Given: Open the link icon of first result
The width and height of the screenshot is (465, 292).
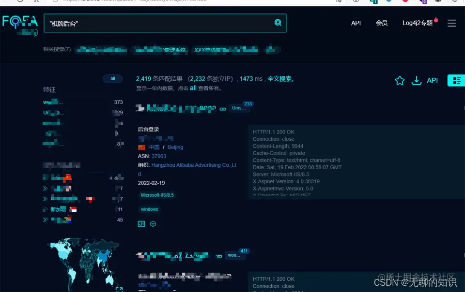Looking at the screenshot, I should click(x=222, y=109).
